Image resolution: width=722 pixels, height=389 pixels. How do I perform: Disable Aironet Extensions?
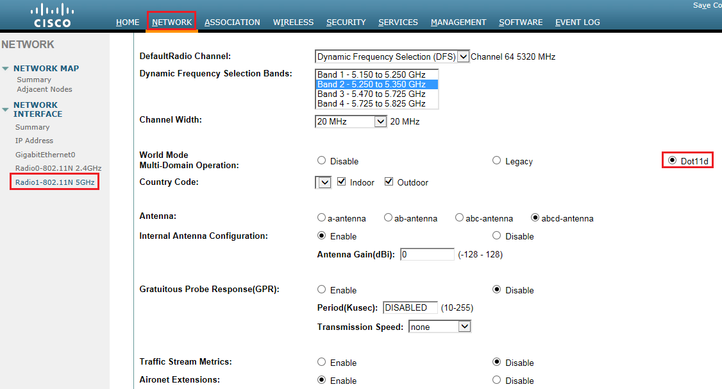[496, 380]
